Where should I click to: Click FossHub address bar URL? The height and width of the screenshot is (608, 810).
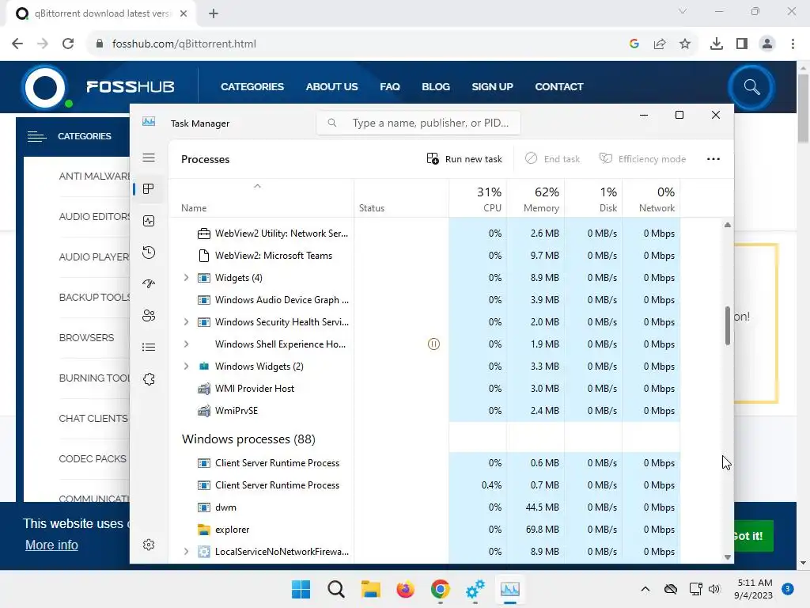pos(184,44)
